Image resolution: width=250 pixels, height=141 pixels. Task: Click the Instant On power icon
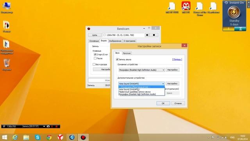pyautogui.click(x=226, y=3)
